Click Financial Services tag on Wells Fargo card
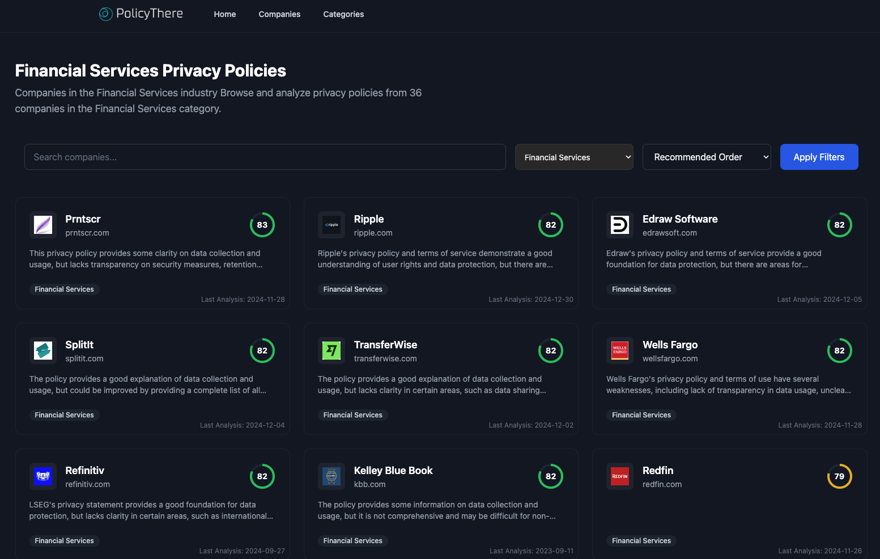Image resolution: width=880 pixels, height=559 pixels. coord(641,415)
